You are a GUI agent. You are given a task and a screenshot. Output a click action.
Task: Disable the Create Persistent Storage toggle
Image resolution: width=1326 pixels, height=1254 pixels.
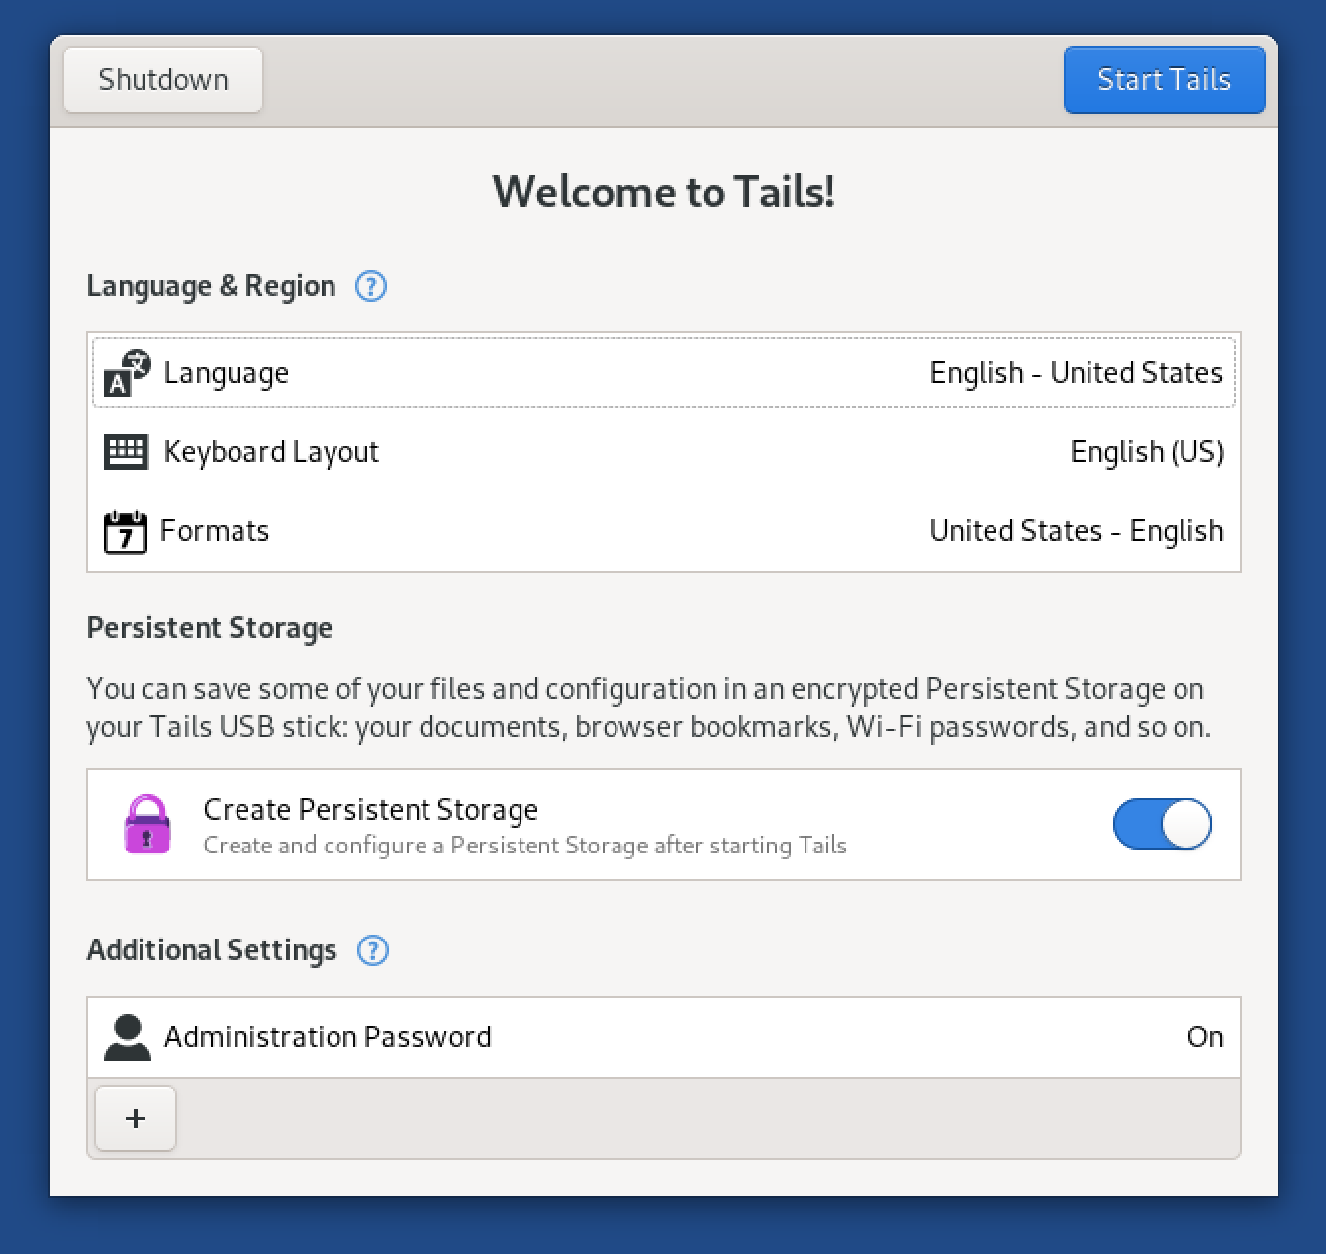coord(1163,825)
